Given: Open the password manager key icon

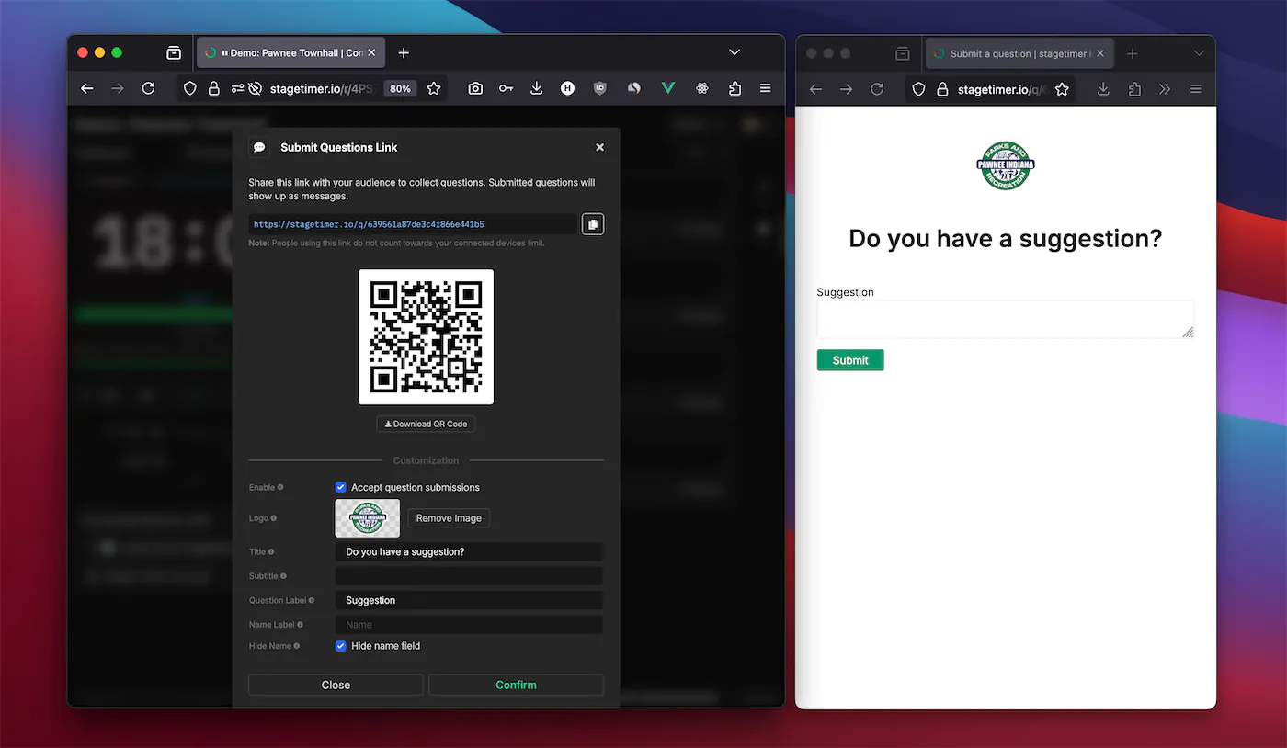Looking at the screenshot, I should click(x=506, y=88).
